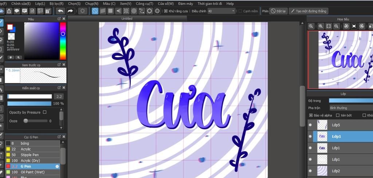Click Navigator zoom in magnifier
This screenshot has height=178, width=373.
(321, 26)
